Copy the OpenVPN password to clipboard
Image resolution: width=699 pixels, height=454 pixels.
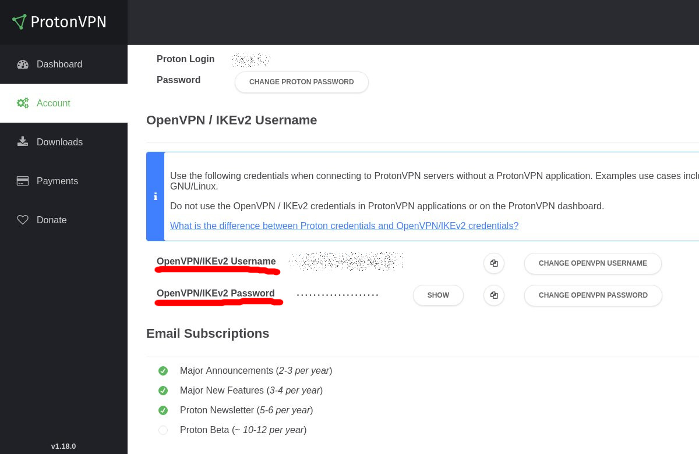[494, 295]
